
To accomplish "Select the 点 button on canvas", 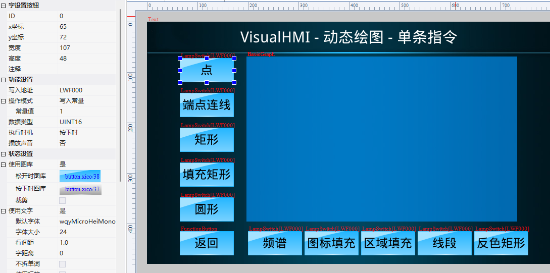I will click(207, 70).
